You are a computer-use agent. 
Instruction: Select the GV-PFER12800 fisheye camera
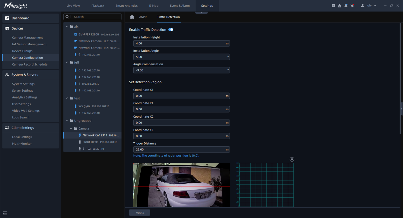(89, 35)
